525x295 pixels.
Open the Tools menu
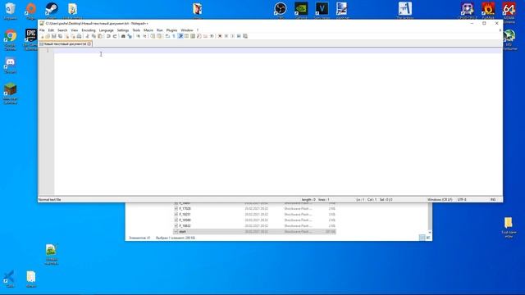tap(136, 30)
